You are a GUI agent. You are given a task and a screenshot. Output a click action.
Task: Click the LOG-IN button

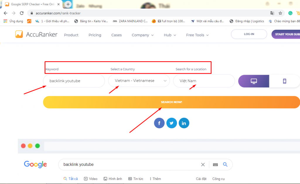(x=249, y=34)
